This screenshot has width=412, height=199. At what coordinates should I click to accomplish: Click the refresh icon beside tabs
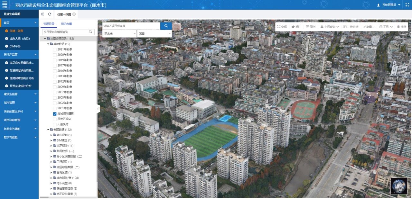pyautogui.click(x=50, y=14)
